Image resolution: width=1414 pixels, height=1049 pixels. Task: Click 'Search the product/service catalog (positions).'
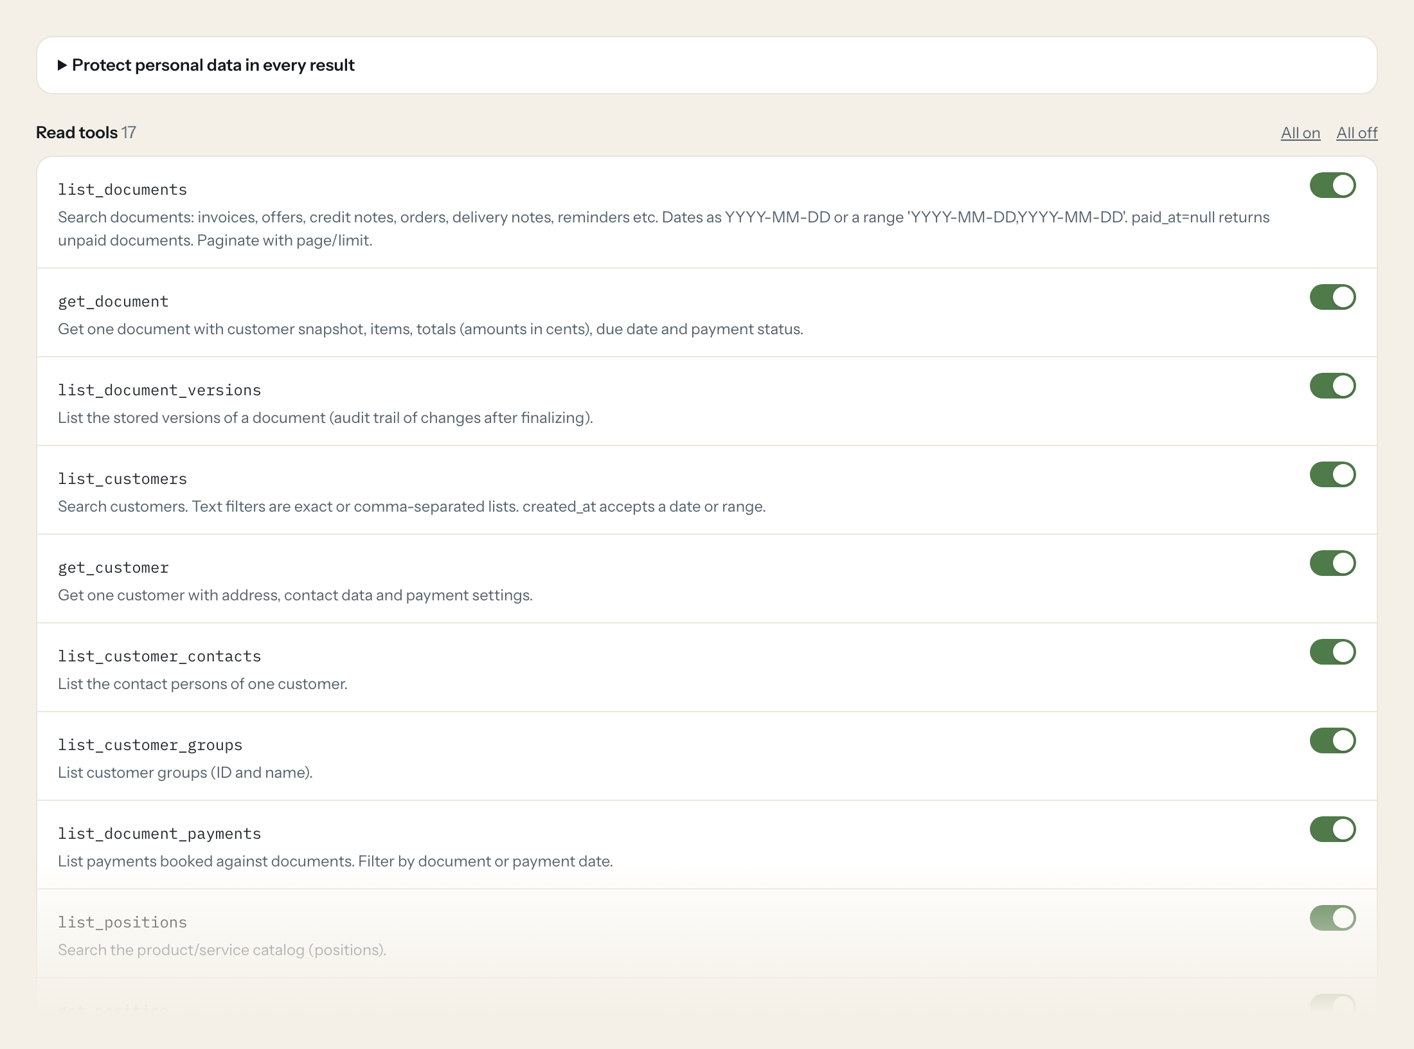tap(222, 950)
